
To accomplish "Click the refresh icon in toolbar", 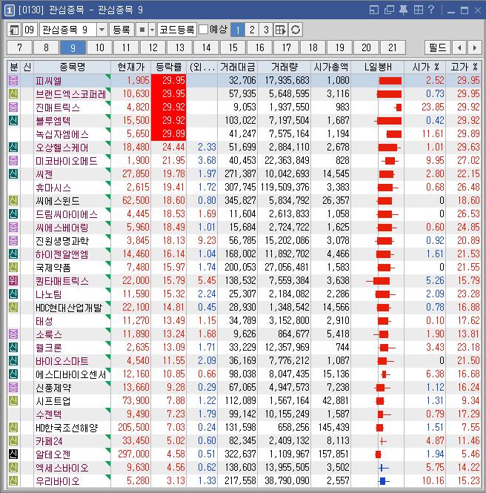I will [296, 30].
